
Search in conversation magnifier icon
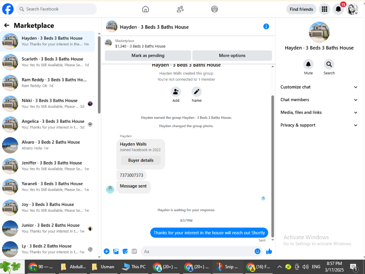click(329, 64)
